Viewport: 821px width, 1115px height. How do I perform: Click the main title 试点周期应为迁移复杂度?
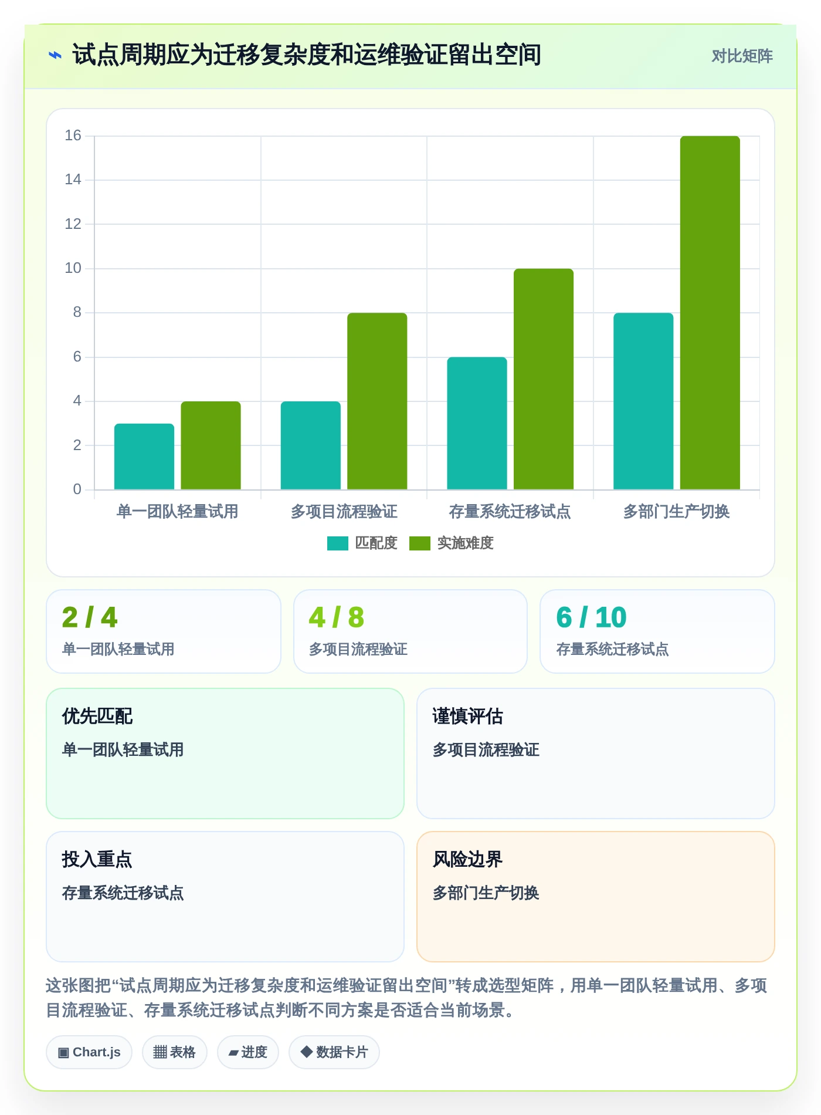[307, 55]
